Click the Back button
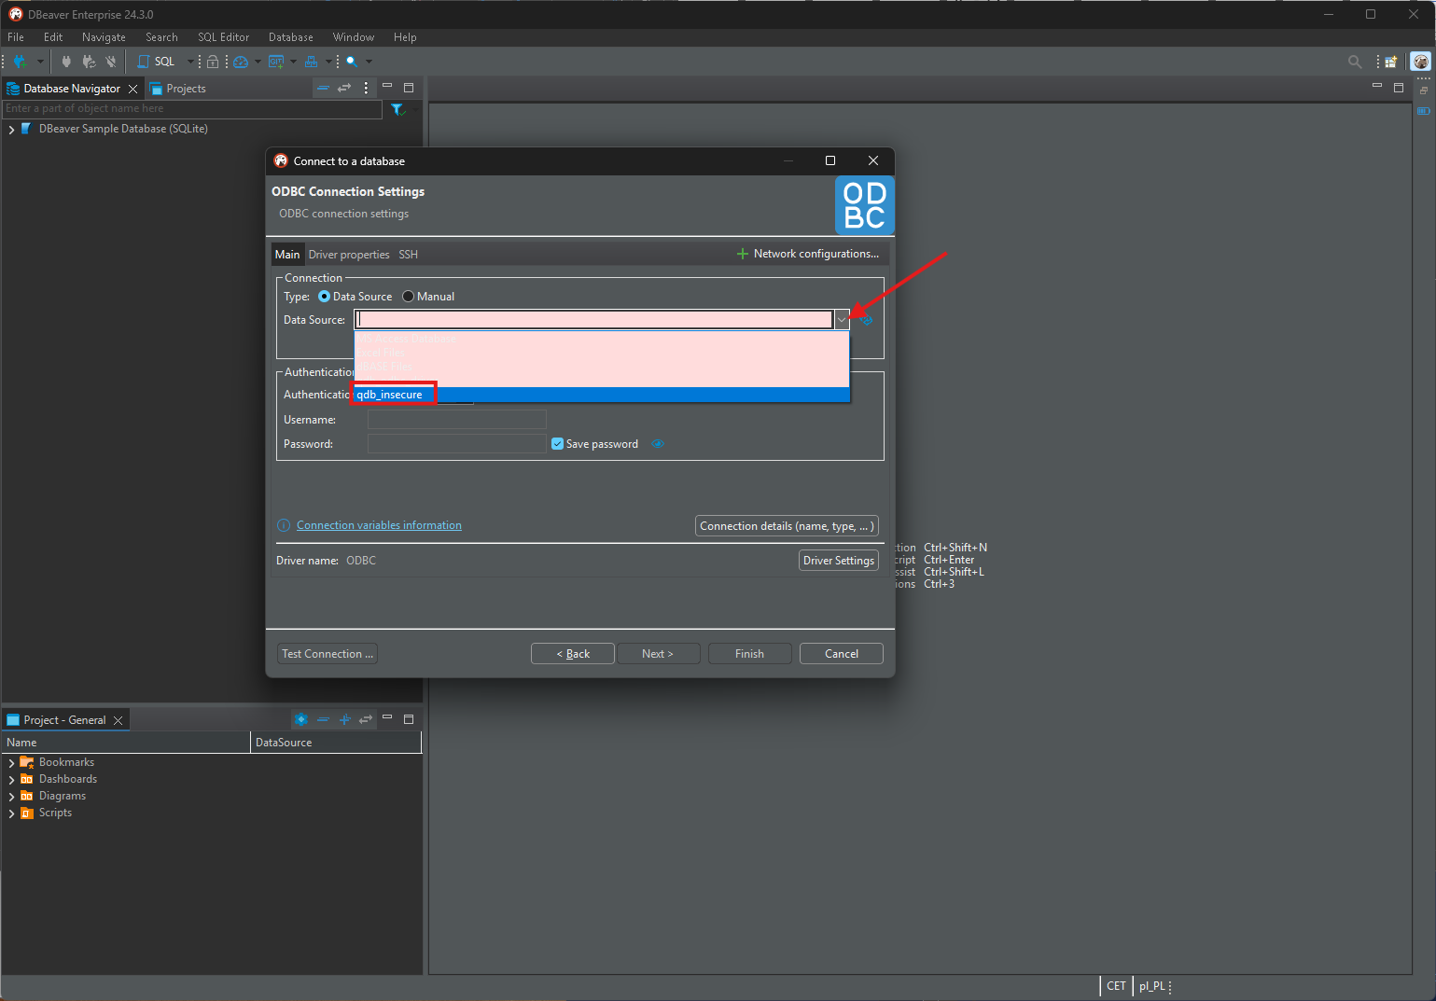The width and height of the screenshot is (1436, 1001). (x=573, y=654)
